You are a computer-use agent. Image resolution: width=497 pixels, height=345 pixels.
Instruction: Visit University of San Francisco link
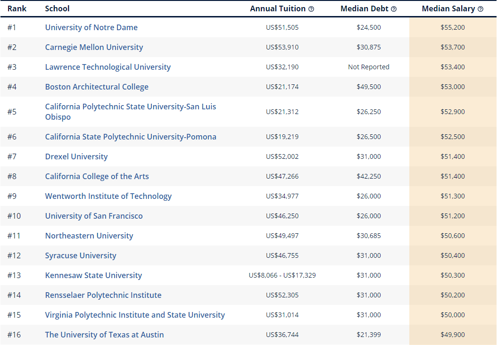(94, 216)
